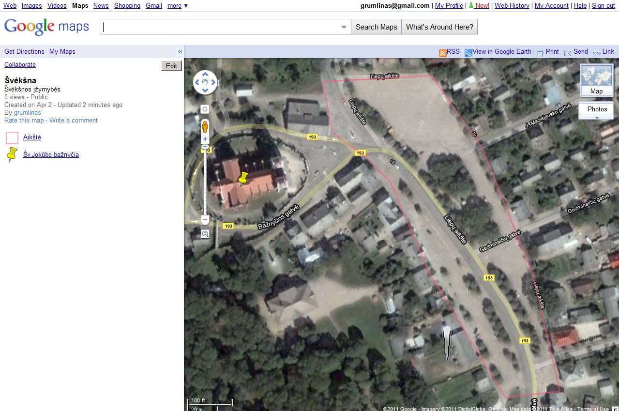Open the search box dropdown arrow
This screenshot has width=619, height=411.
(344, 27)
